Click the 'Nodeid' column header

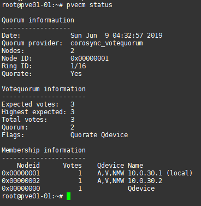click(x=28, y=166)
